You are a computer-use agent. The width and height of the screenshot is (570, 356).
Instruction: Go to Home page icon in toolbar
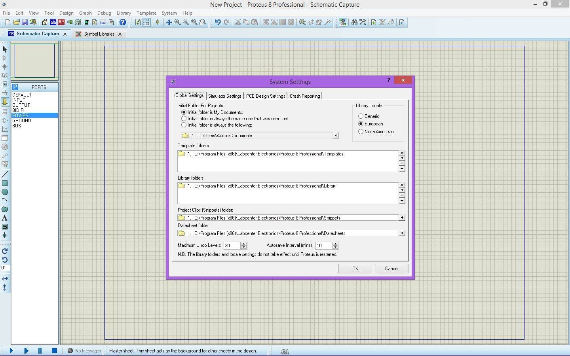click(45, 23)
